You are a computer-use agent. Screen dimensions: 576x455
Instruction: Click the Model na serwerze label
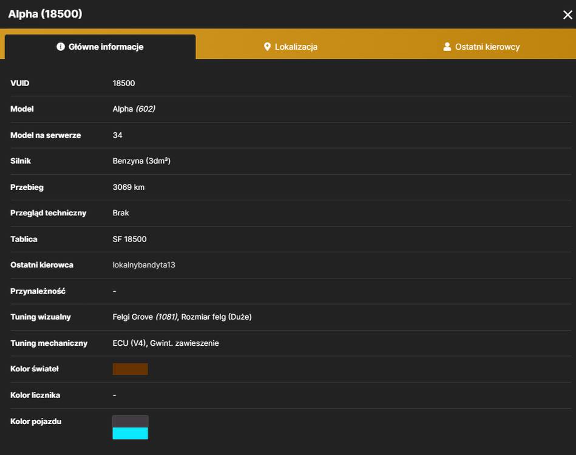[46, 135]
